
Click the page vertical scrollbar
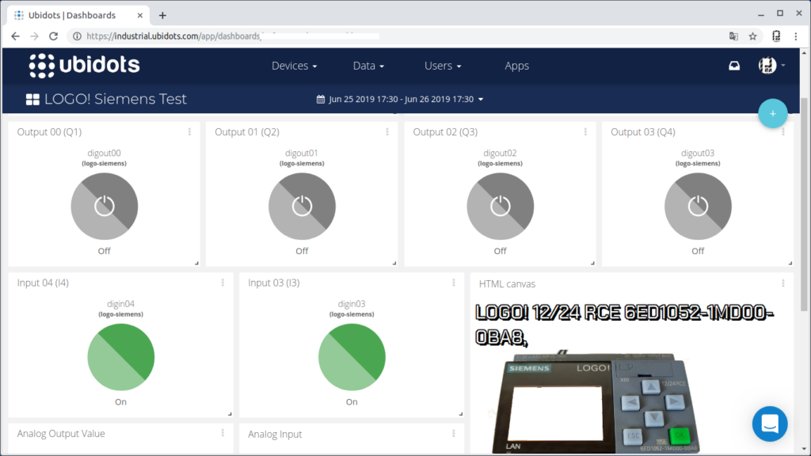804,204
